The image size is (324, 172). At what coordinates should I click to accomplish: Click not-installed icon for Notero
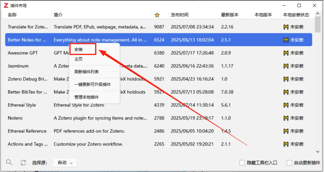tap(286, 118)
